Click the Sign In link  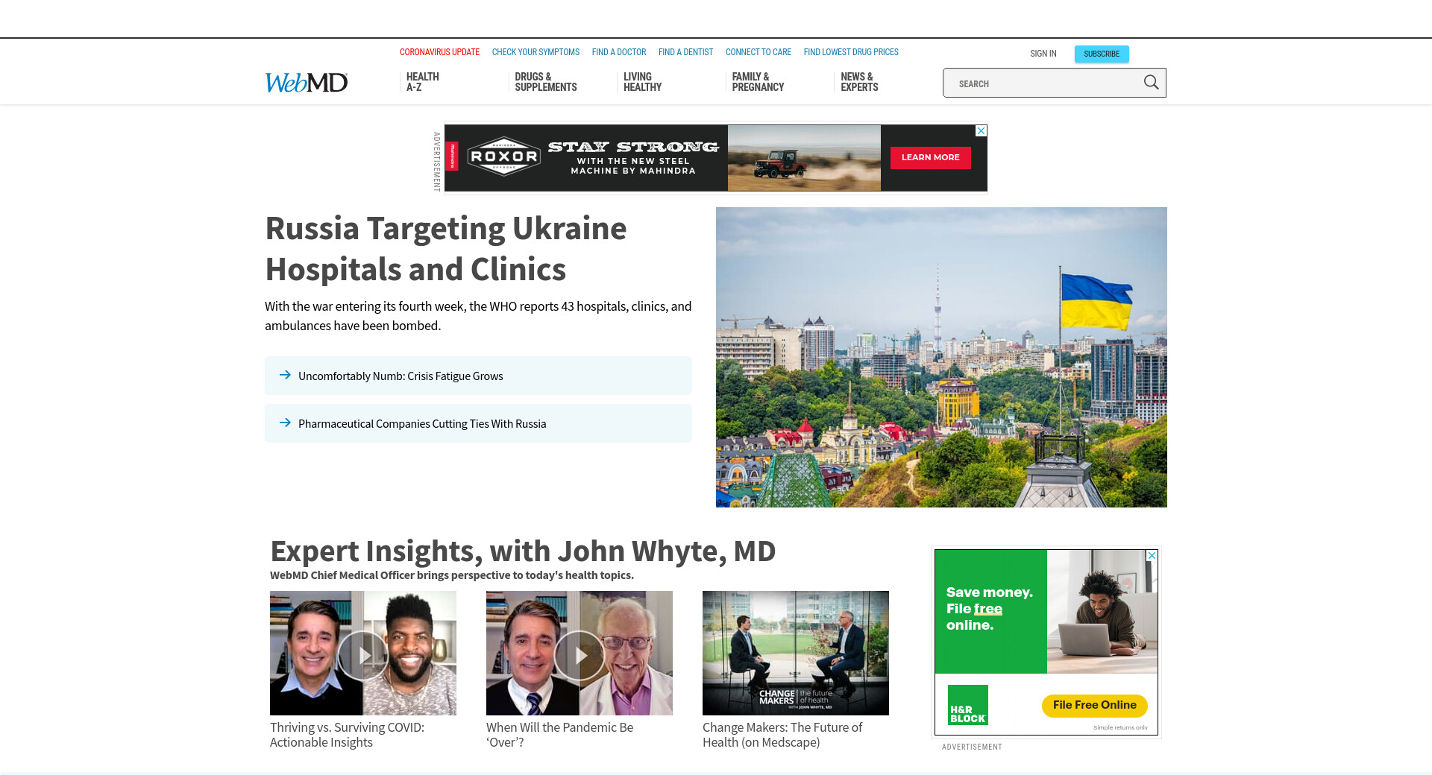tap(1043, 54)
